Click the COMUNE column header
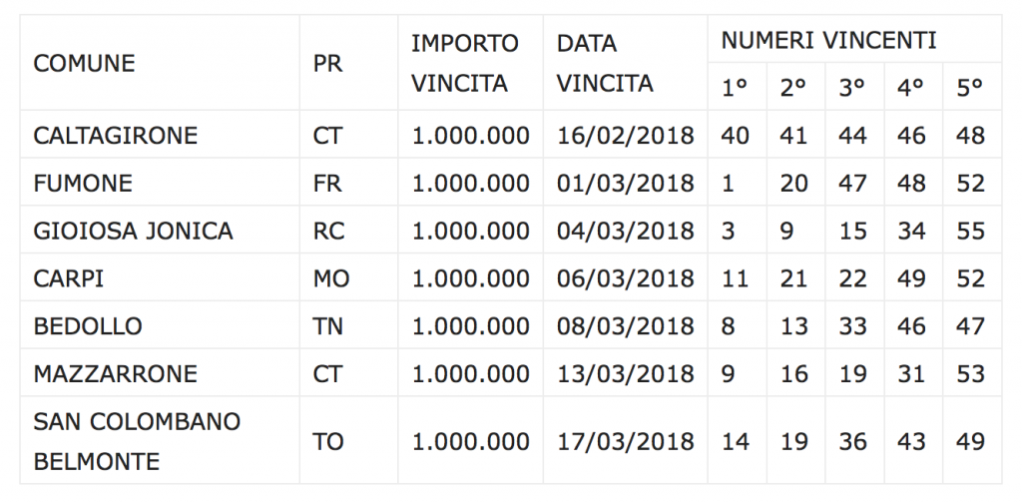1022x503 pixels. pyautogui.click(x=84, y=63)
